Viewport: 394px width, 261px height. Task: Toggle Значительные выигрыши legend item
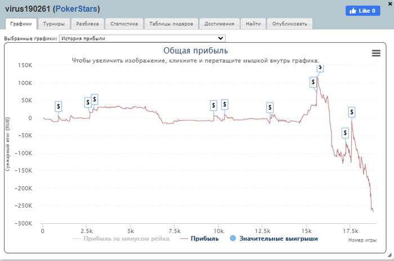tap(274, 238)
